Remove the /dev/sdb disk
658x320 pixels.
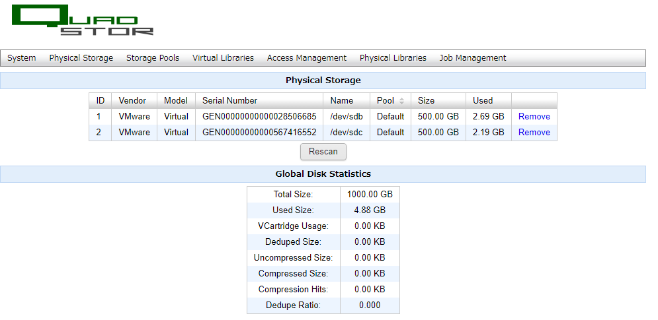coord(534,116)
